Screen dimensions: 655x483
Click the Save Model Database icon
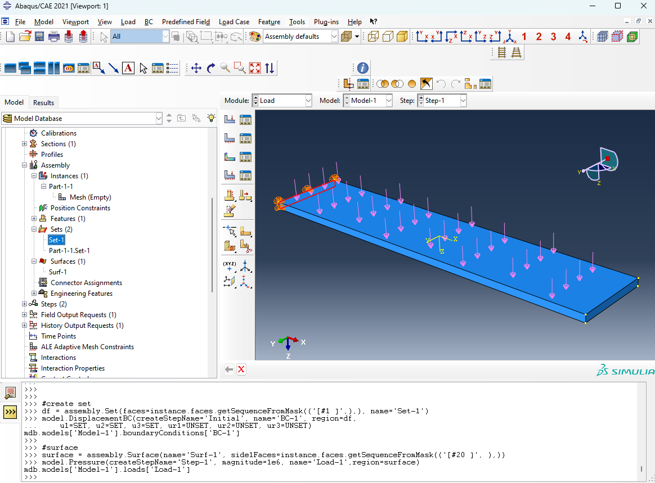click(39, 37)
